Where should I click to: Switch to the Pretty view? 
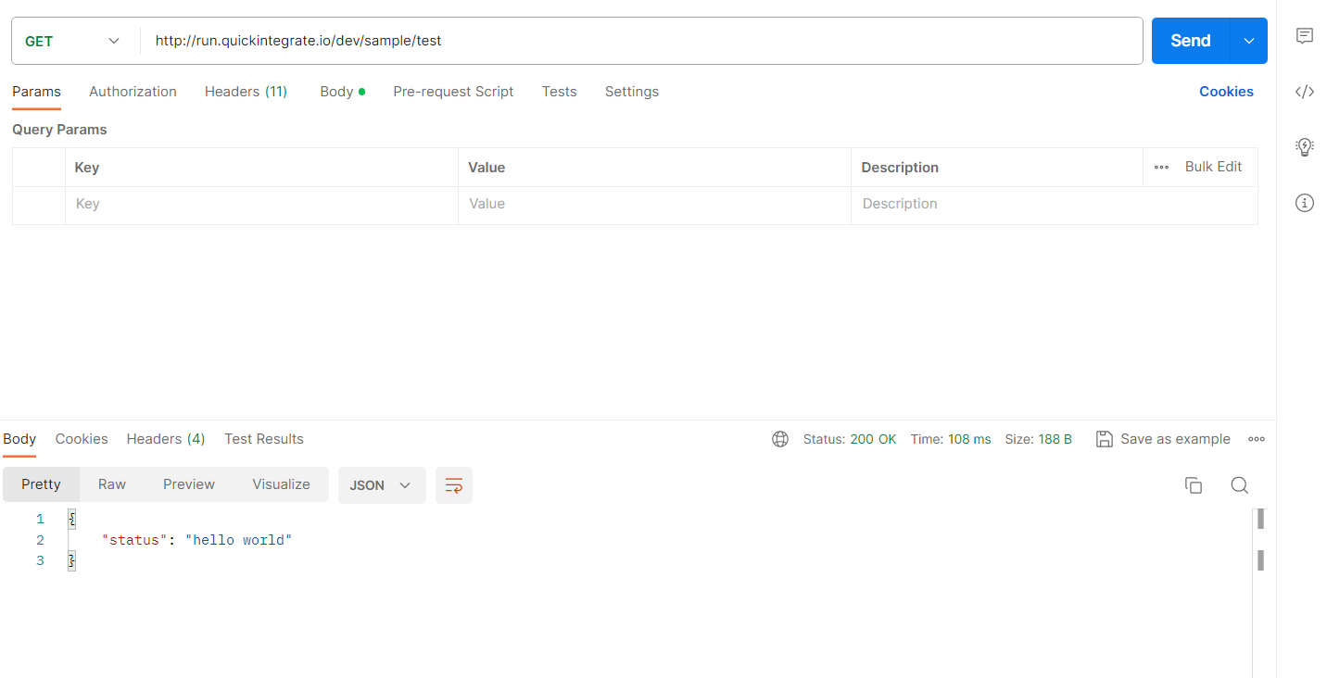coord(41,484)
